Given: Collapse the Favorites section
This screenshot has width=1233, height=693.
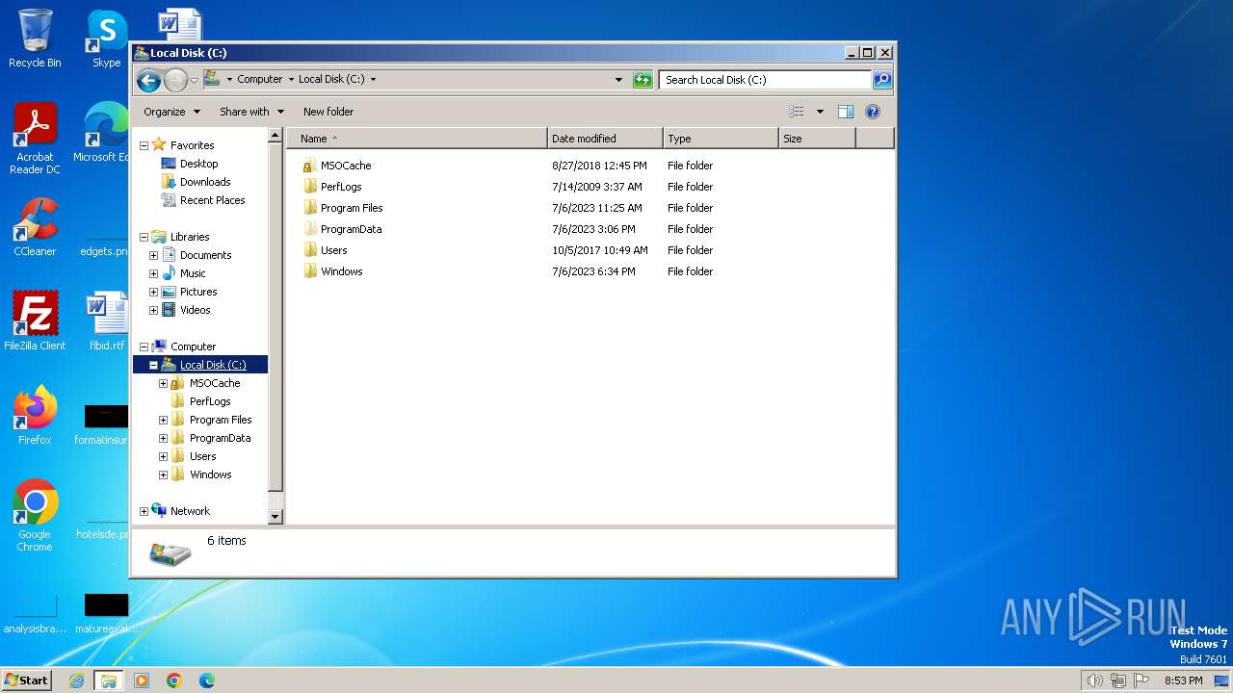Looking at the screenshot, I should point(144,145).
